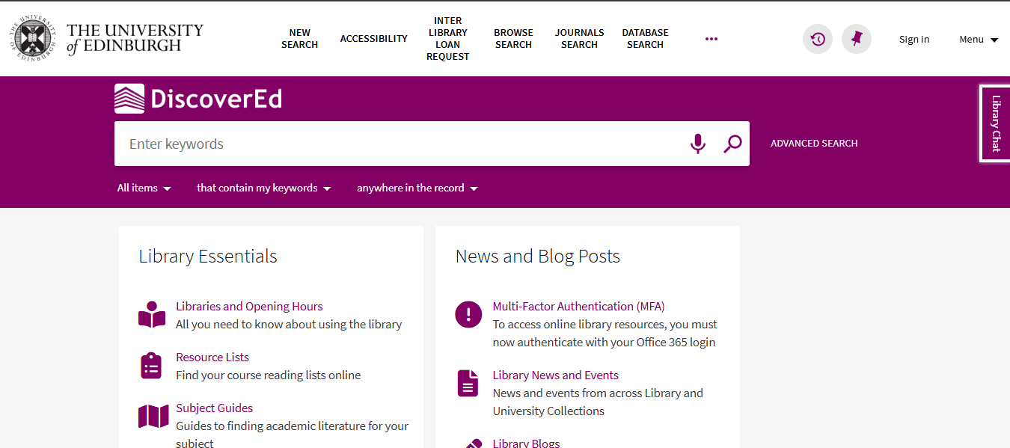Expand the All items scope dropdown
This screenshot has height=448, width=1010.
144,188
